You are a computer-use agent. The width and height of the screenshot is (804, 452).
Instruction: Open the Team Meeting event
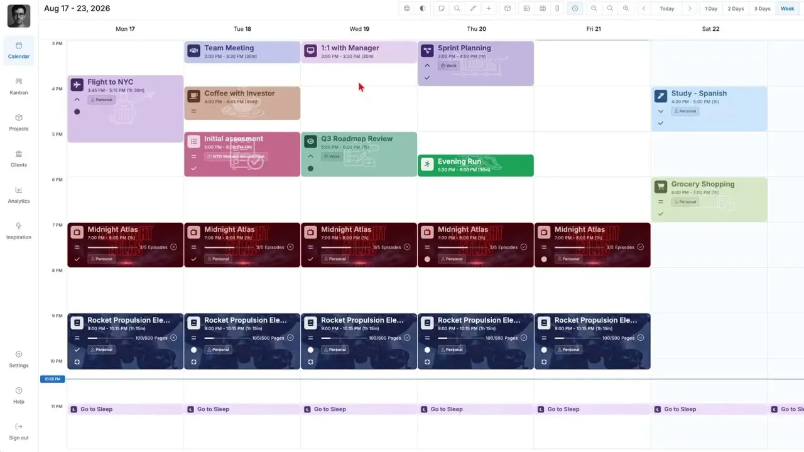(242, 52)
